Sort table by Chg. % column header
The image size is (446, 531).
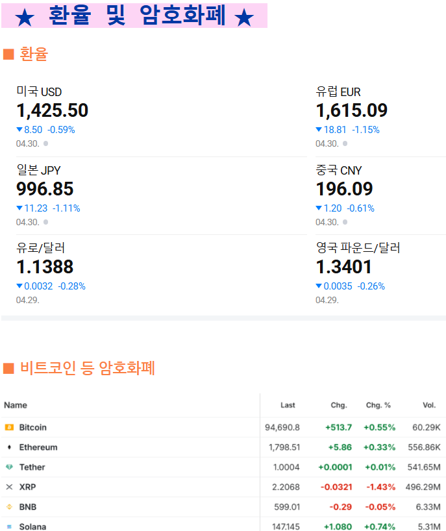pos(378,405)
